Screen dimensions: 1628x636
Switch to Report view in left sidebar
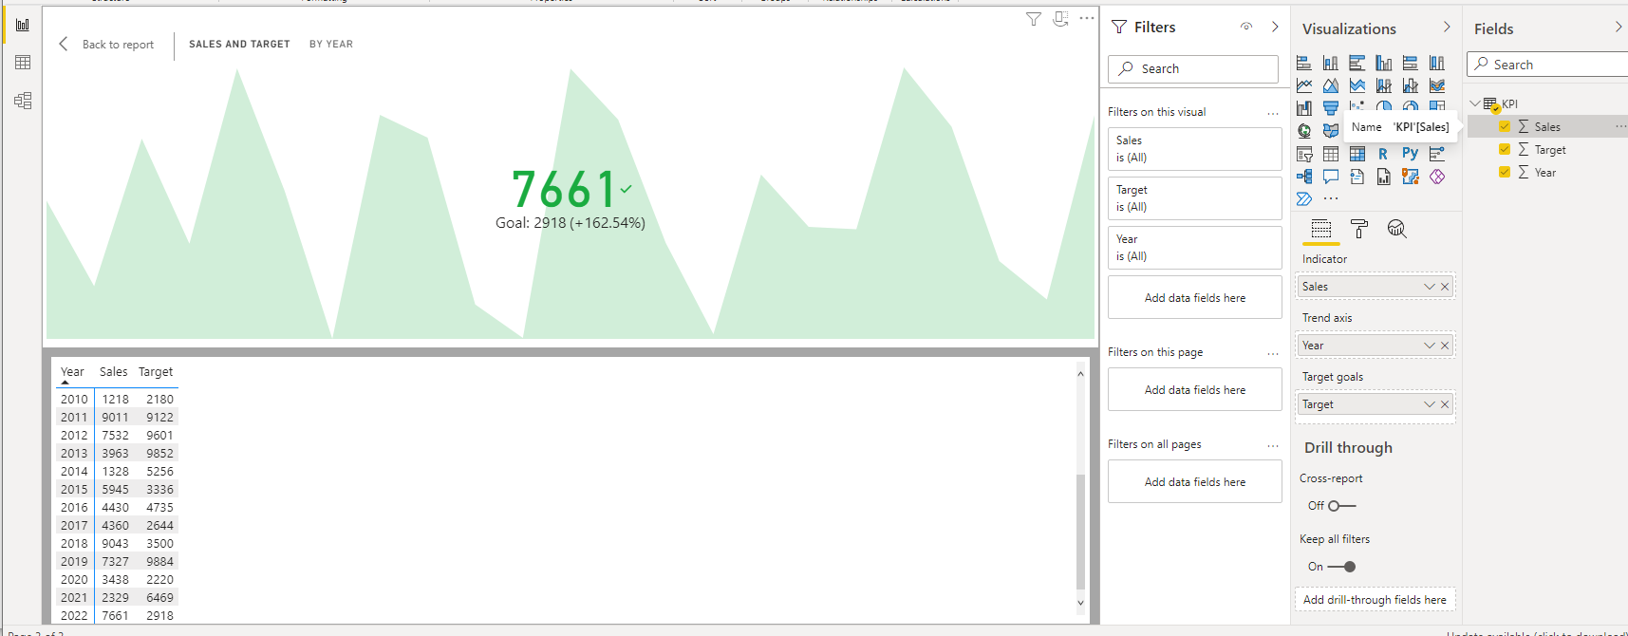(23, 25)
